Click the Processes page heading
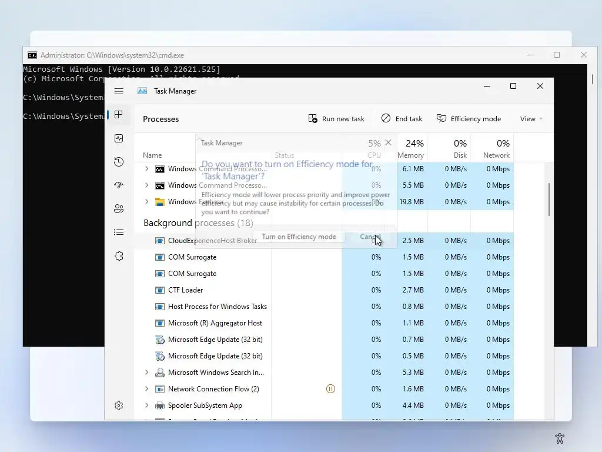This screenshot has height=452, width=602. [161, 119]
